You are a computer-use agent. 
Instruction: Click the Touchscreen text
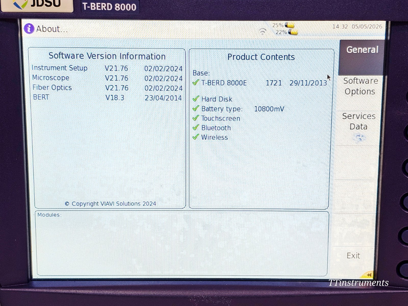pos(221,119)
